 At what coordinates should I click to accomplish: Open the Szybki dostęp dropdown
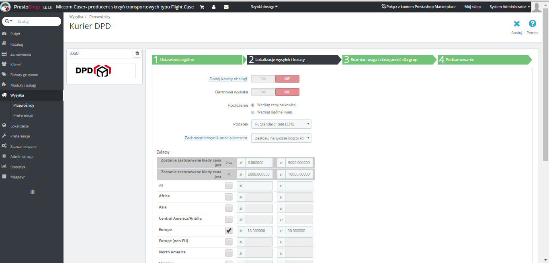pos(264,7)
